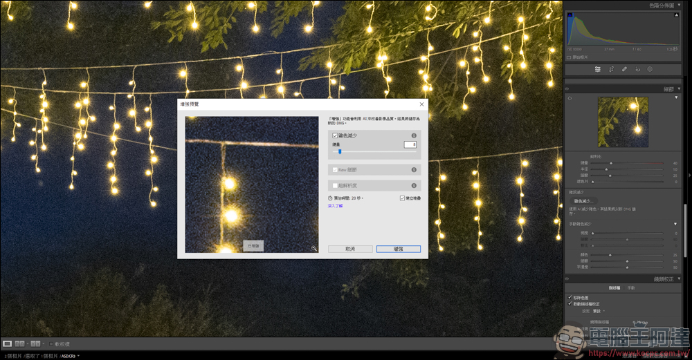Toggle shadow clipping indicator in histogram
Viewport: 692px width, 360px height.
(570, 15)
